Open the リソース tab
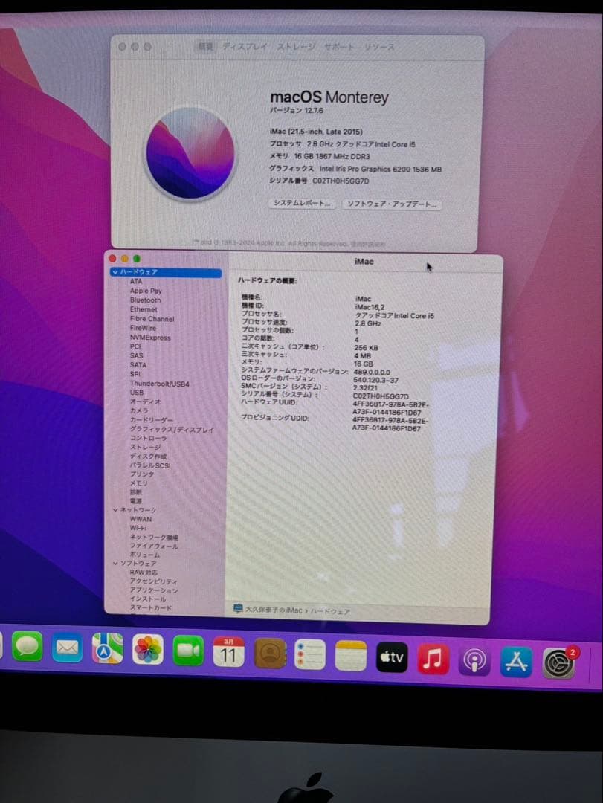 tap(379, 47)
